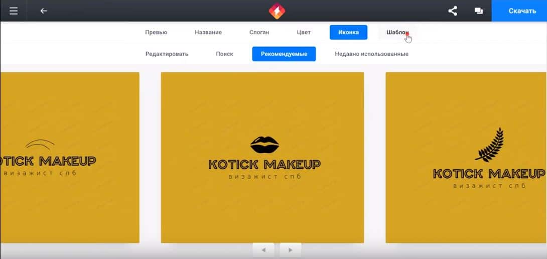Open the Цвет color tab
The width and height of the screenshot is (547, 259).
(304, 32)
